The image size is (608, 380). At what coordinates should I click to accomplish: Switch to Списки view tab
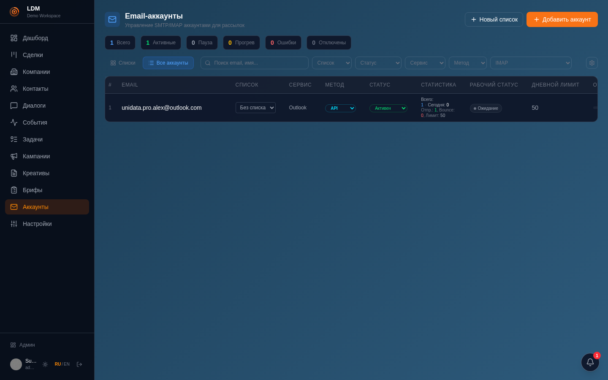click(x=123, y=63)
